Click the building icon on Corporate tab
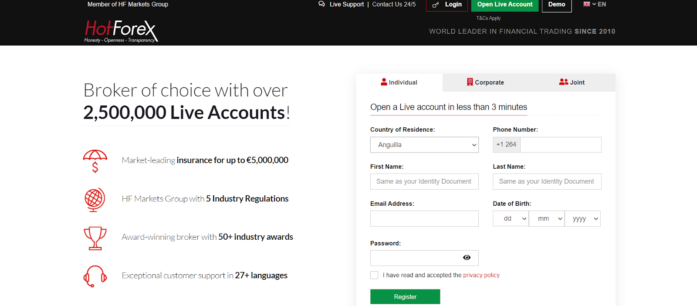The image size is (697, 306). (x=470, y=82)
